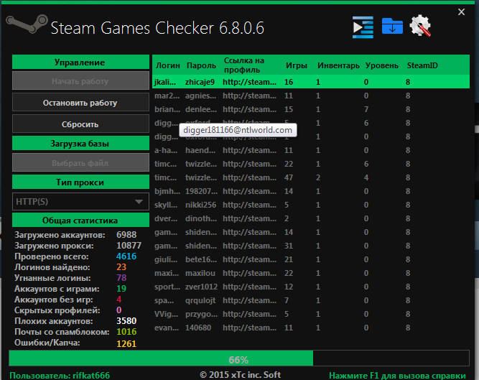Image resolution: width=479 pixels, height=380 pixels.
Task: Click password cell maxilou
Action: point(200,273)
